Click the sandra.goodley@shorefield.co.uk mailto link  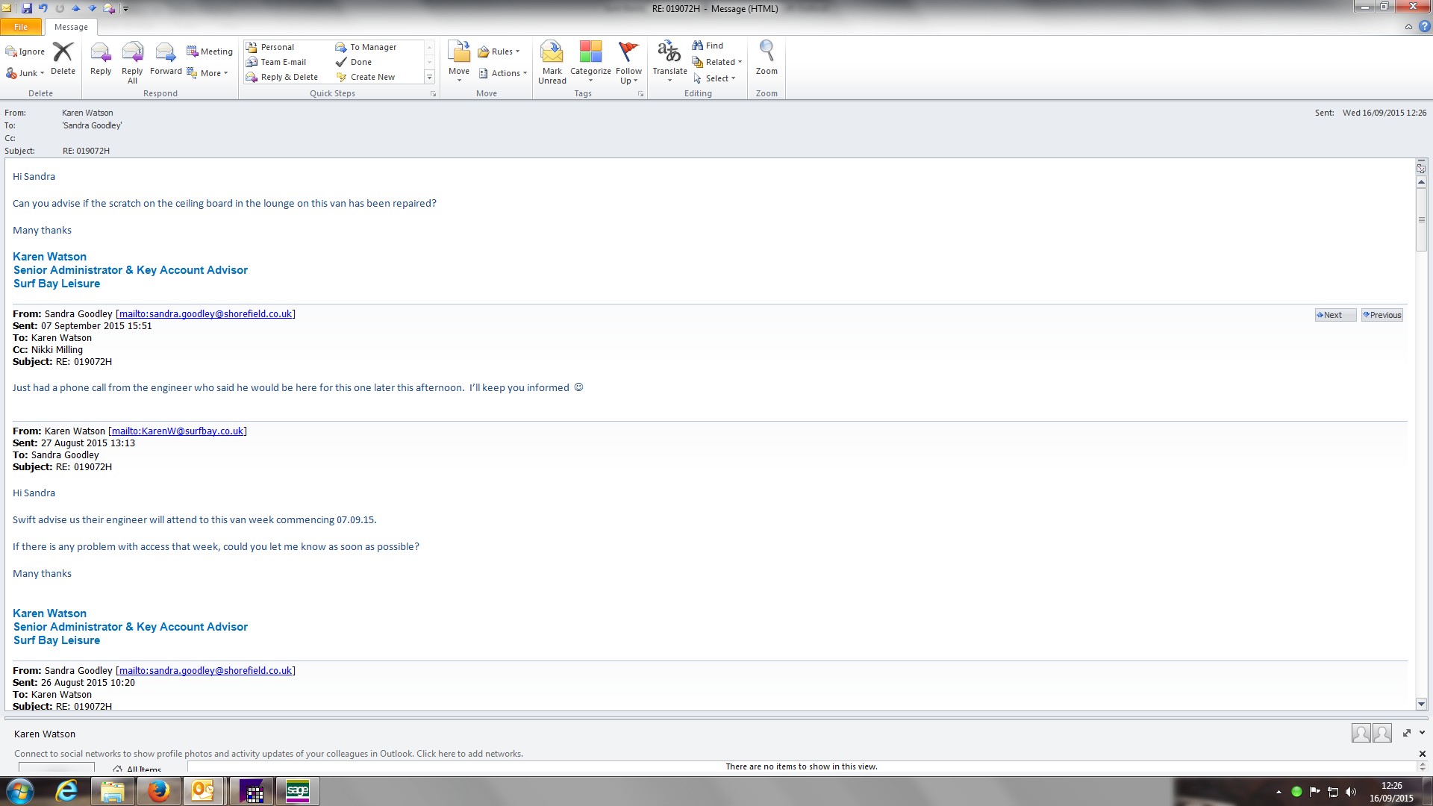click(x=205, y=314)
